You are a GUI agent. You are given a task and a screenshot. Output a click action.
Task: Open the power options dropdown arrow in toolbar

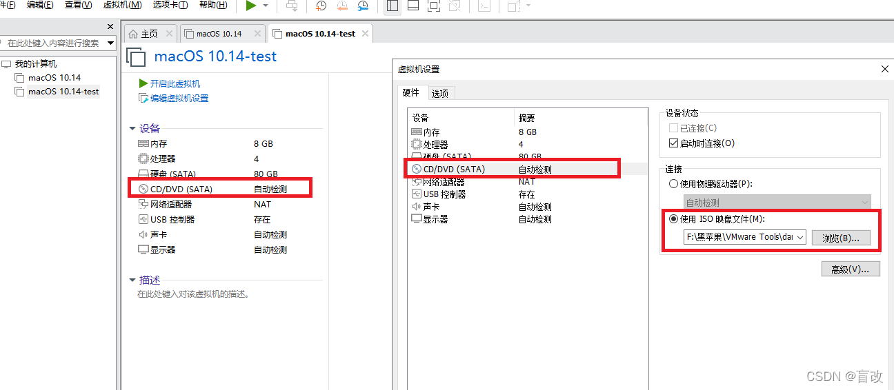(266, 6)
